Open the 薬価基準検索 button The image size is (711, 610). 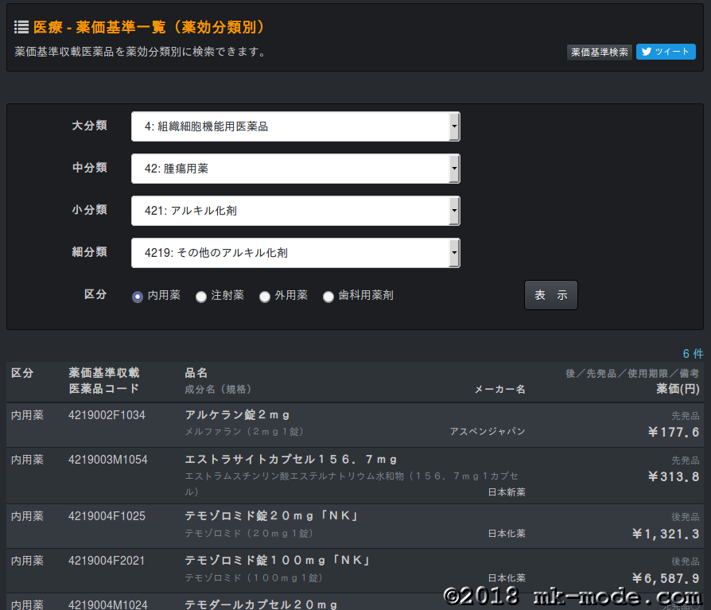coord(600,52)
